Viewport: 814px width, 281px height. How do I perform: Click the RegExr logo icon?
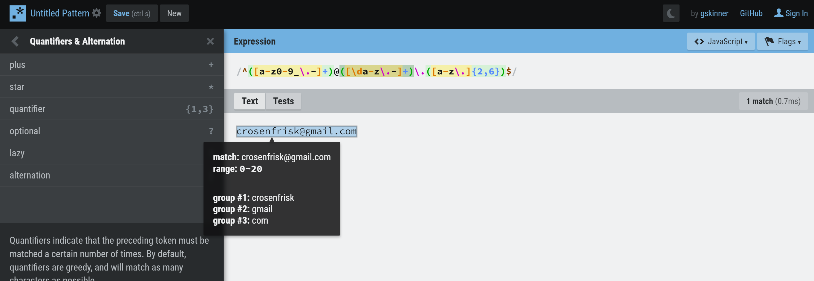point(18,13)
